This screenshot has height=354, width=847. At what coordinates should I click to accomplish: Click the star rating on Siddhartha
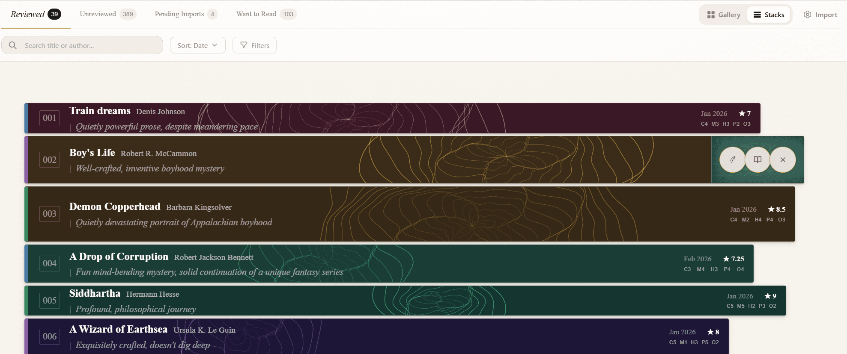tap(770, 296)
